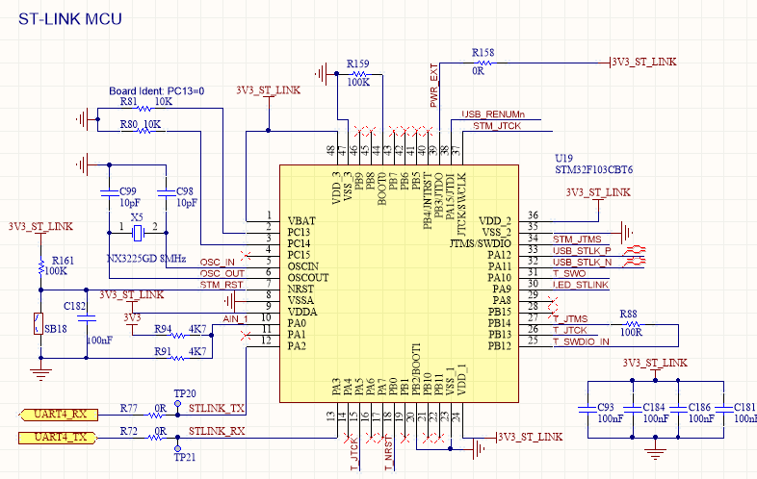Image resolution: width=757 pixels, height=479 pixels.
Task: Click the UART4_TX port symbol
Action: pos(59,438)
